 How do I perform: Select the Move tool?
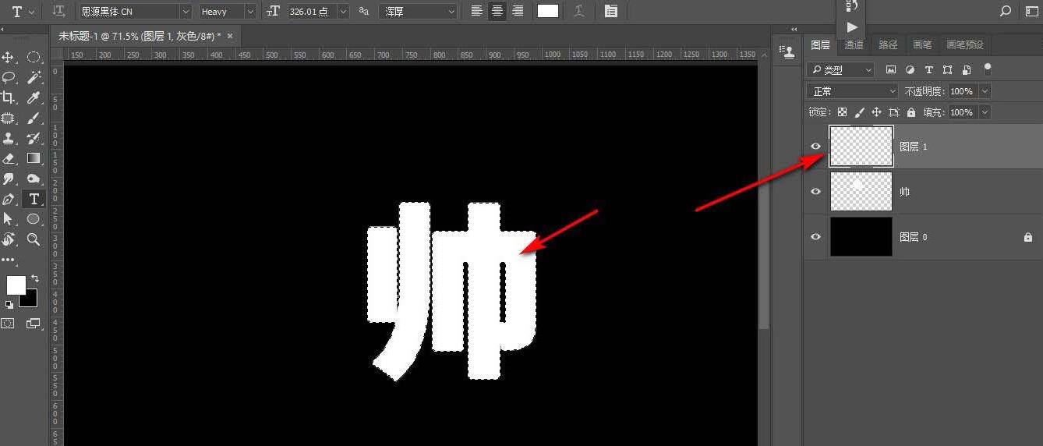click(9, 58)
